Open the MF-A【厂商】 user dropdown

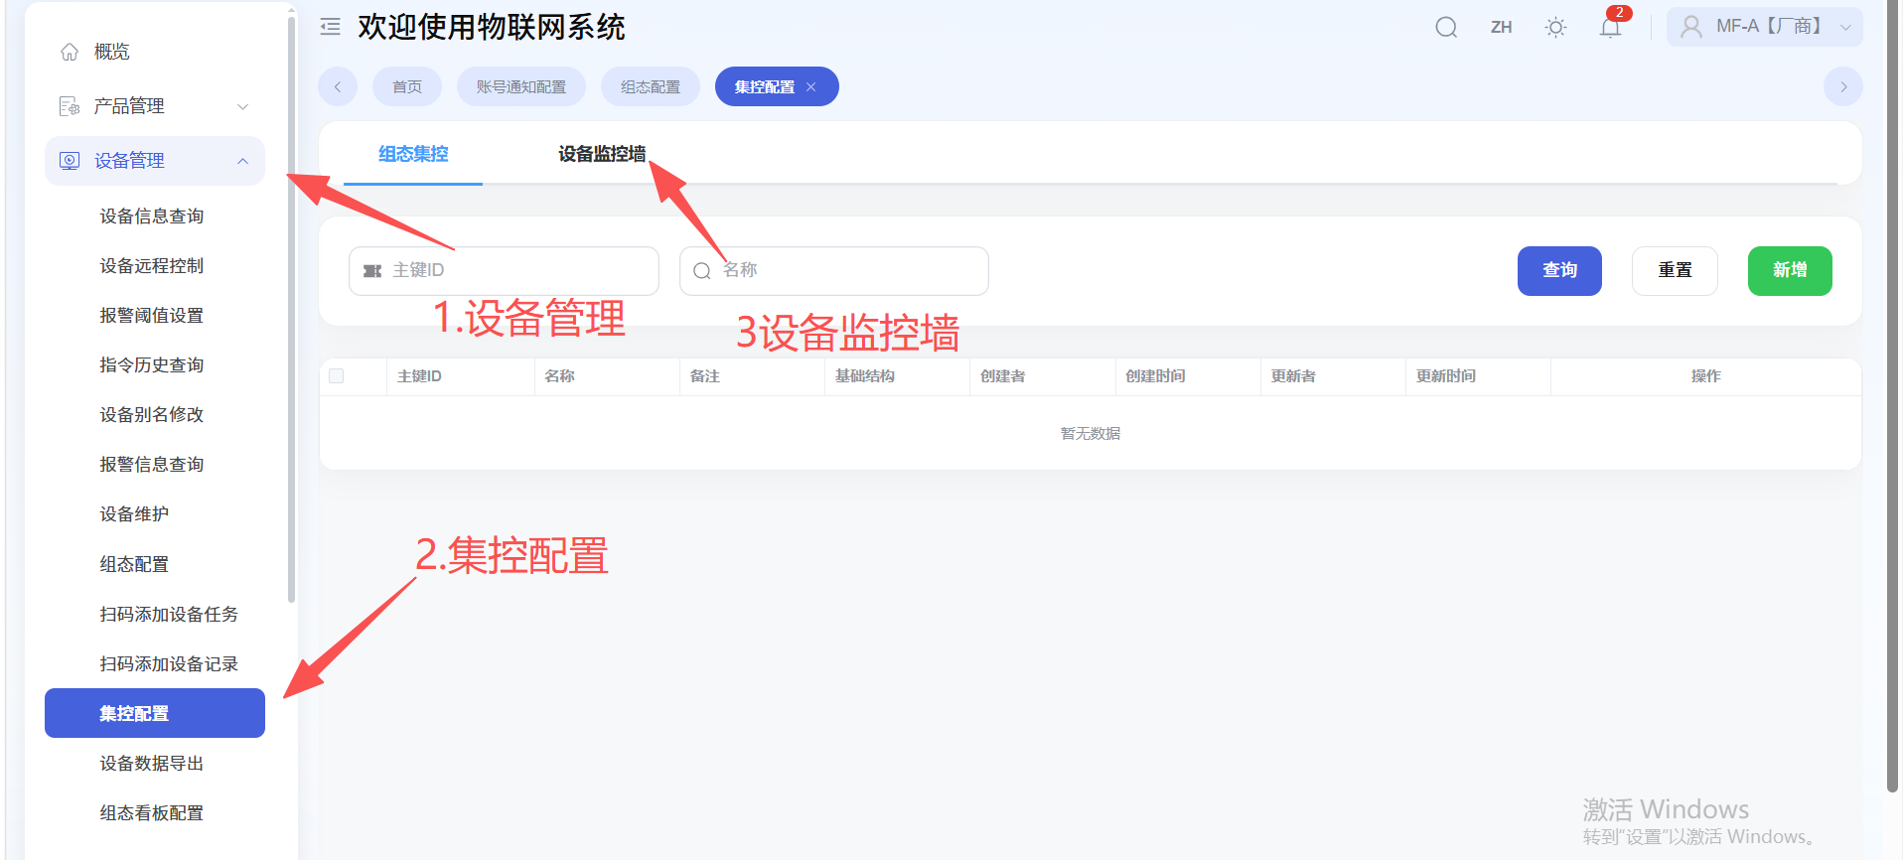[1764, 27]
